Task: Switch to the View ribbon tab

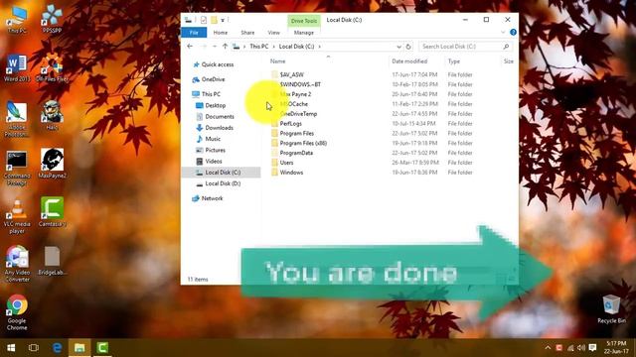Action: 274,33
